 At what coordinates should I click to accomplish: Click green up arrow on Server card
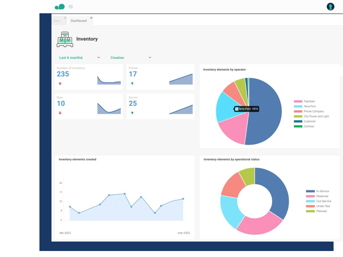pos(132,113)
